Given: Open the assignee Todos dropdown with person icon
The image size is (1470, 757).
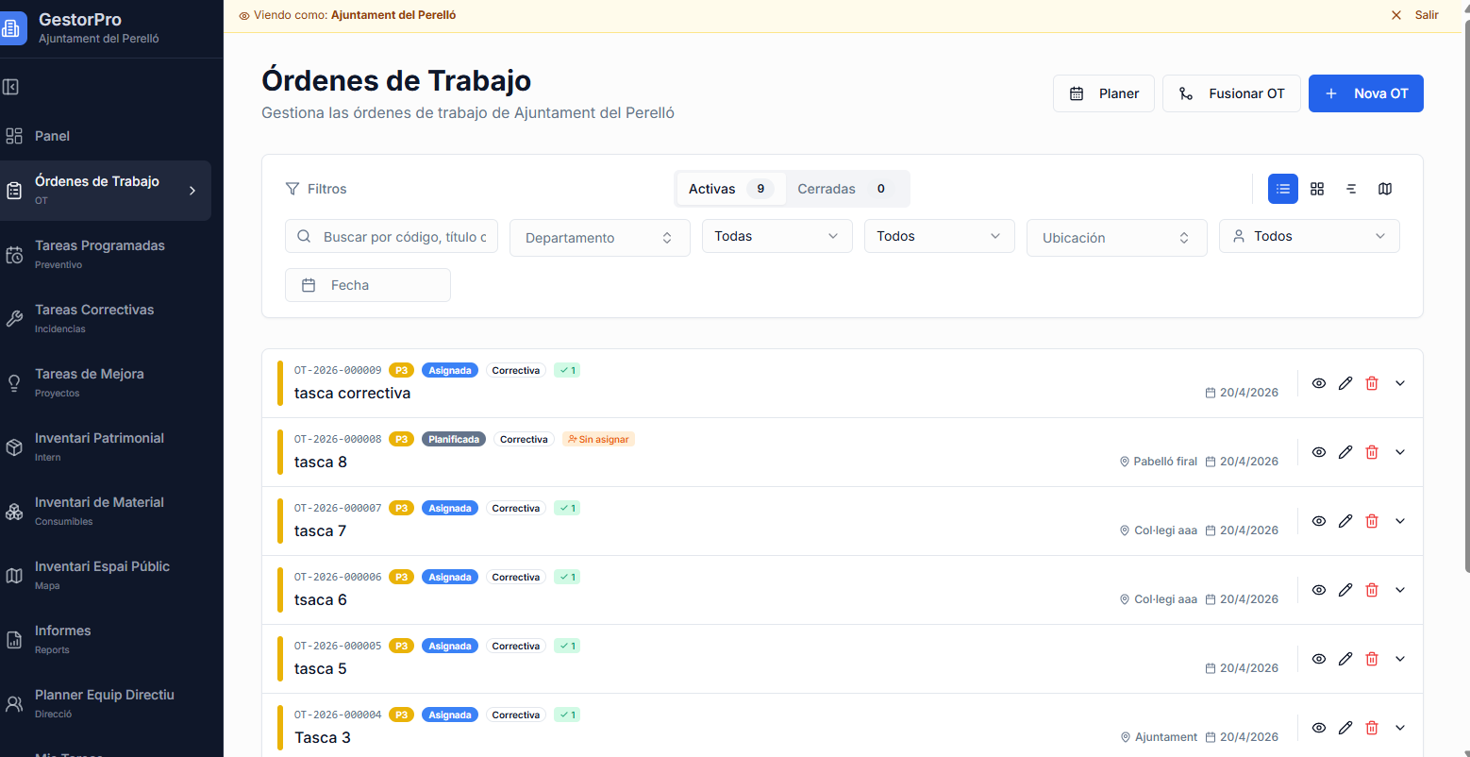Looking at the screenshot, I should [1310, 236].
